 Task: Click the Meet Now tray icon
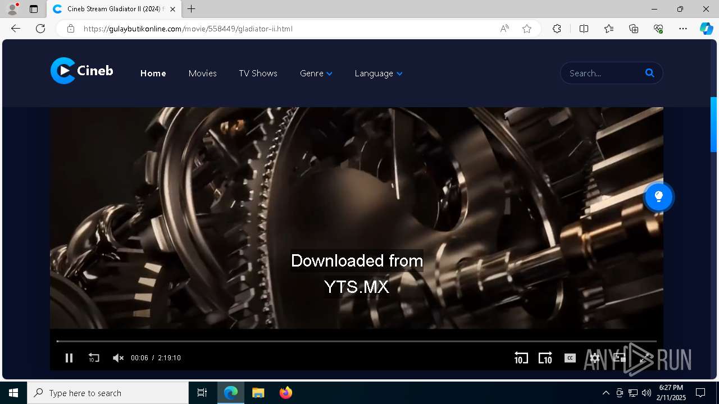620,393
